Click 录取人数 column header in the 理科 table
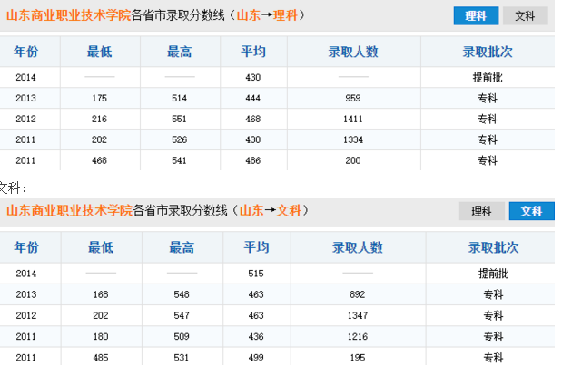The height and width of the screenshot is (375, 562). pyautogui.click(x=353, y=52)
